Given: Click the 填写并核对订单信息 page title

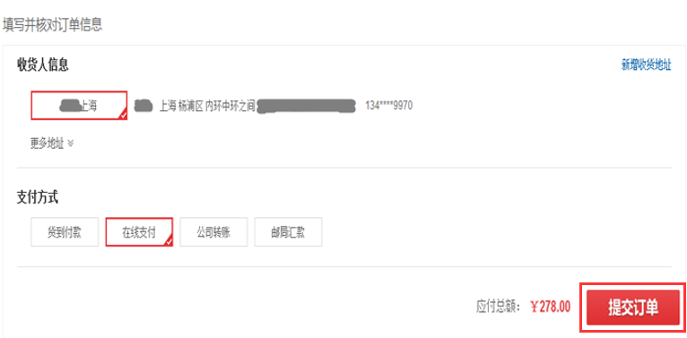Looking at the screenshot, I should [53, 25].
